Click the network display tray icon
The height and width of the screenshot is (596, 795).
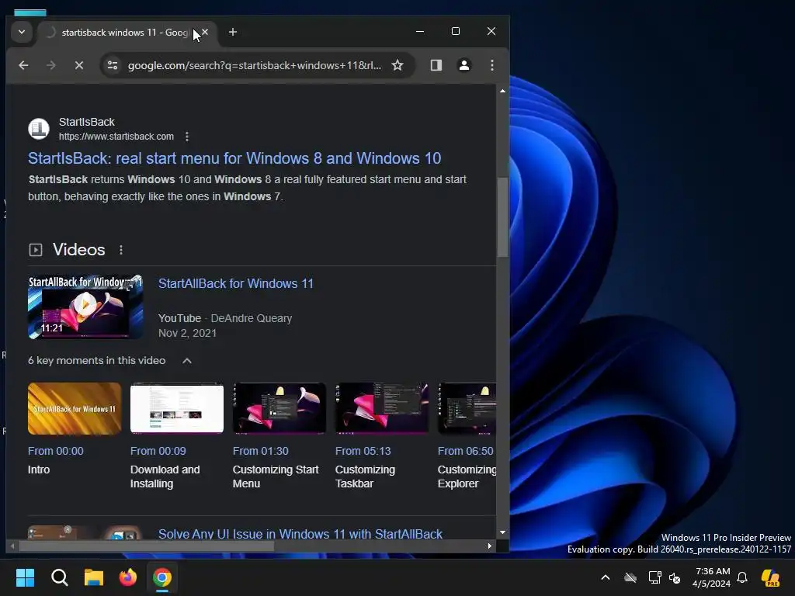(x=654, y=577)
